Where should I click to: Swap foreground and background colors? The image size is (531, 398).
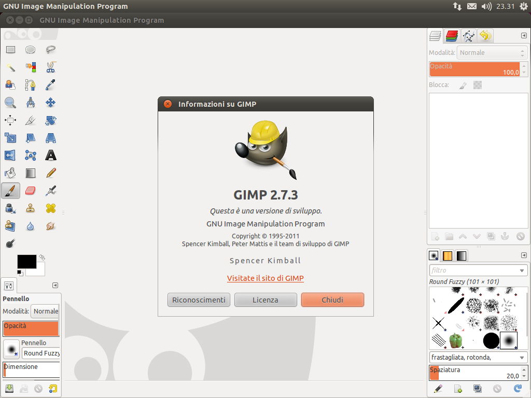41,258
